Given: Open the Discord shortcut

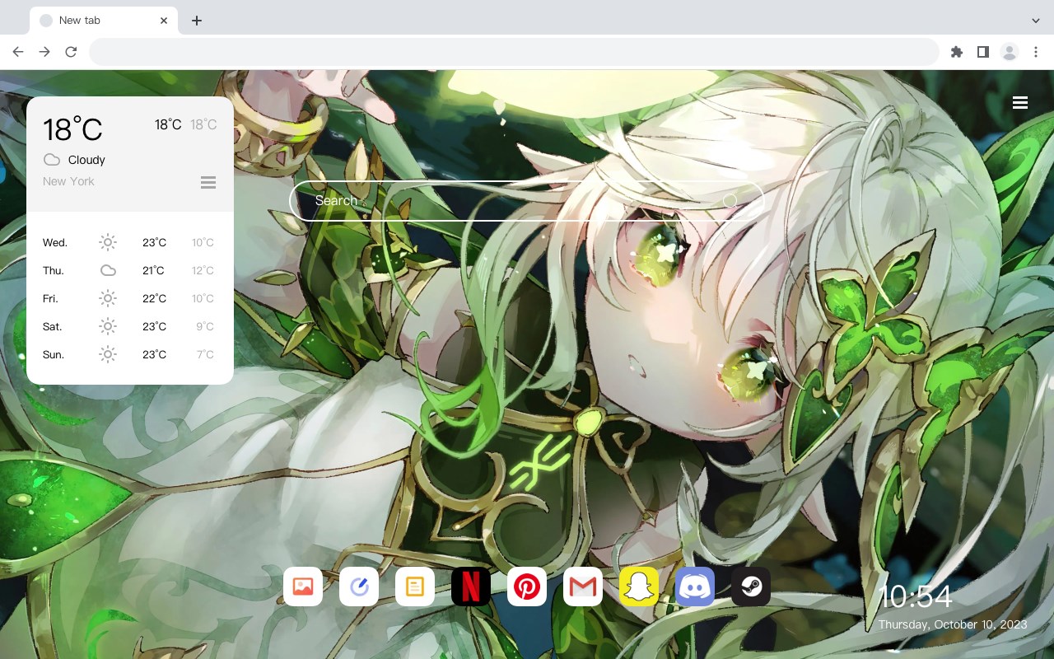Looking at the screenshot, I should pyautogui.click(x=695, y=587).
